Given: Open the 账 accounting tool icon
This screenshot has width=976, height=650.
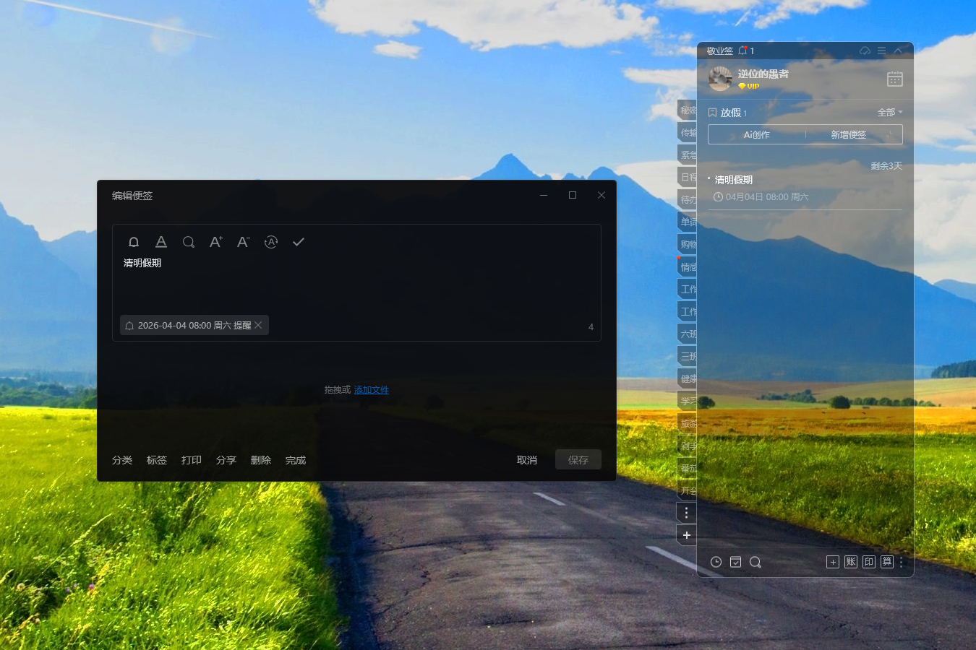Looking at the screenshot, I should (x=851, y=562).
